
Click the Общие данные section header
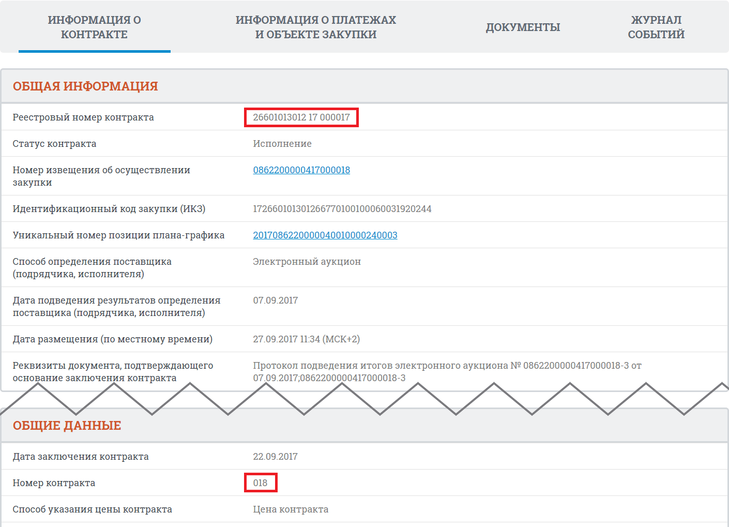coord(67,426)
